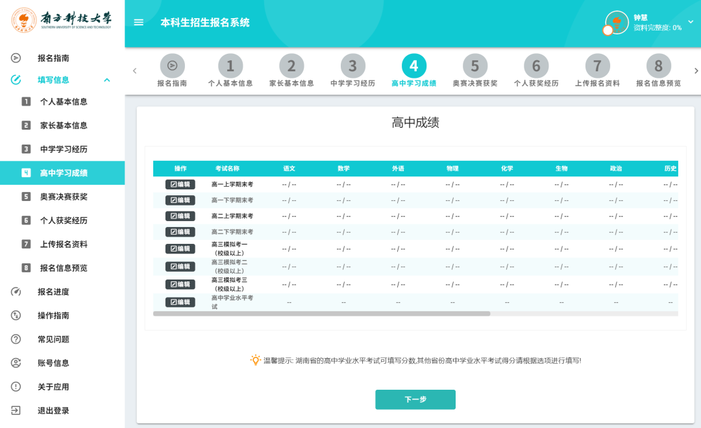Go to step 5 奥赛决赛获奖
Viewport: 701px width, 428px height.
tap(475, 71)
